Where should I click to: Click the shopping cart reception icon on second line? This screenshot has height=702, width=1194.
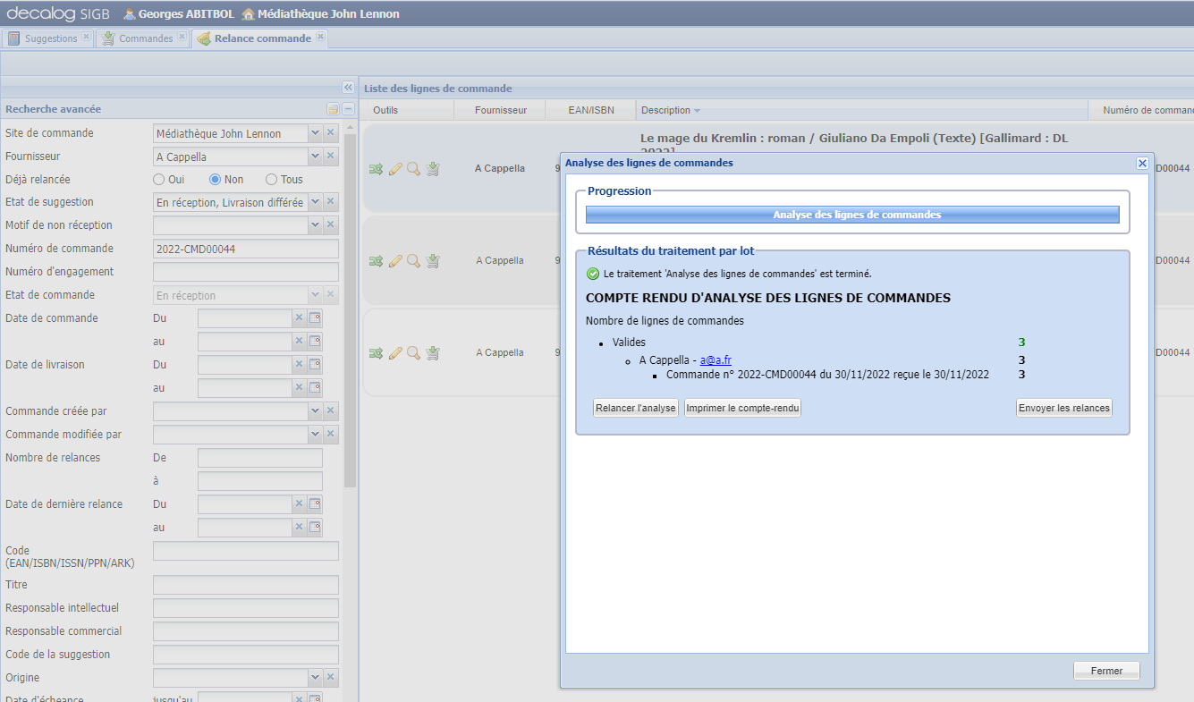point(432,260)
